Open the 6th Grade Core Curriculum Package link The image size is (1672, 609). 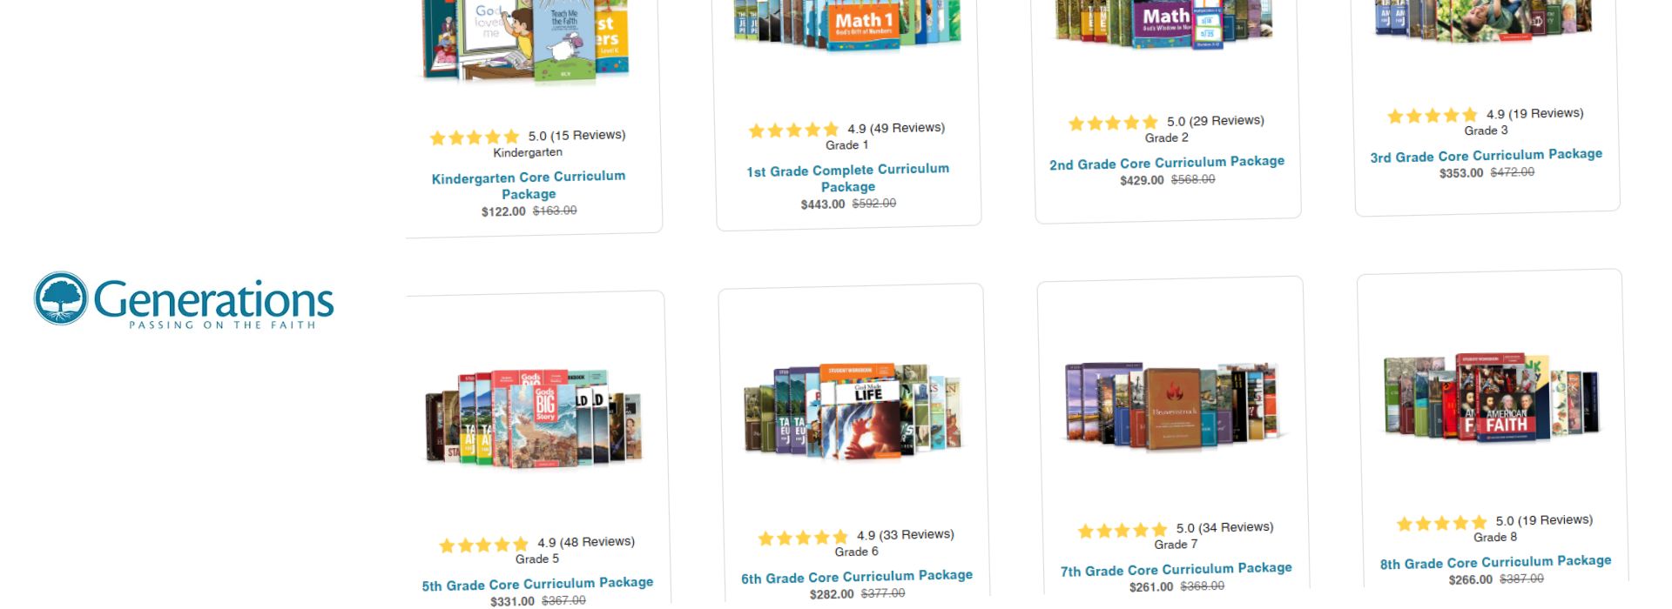pyautogui.click(x=857, y=577)
